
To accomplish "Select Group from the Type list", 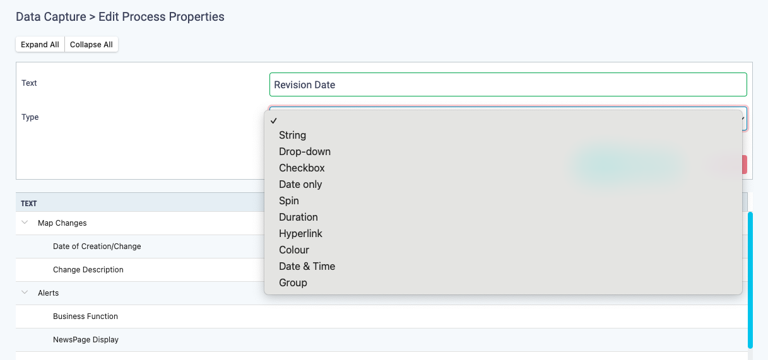I will coord(503,282).
